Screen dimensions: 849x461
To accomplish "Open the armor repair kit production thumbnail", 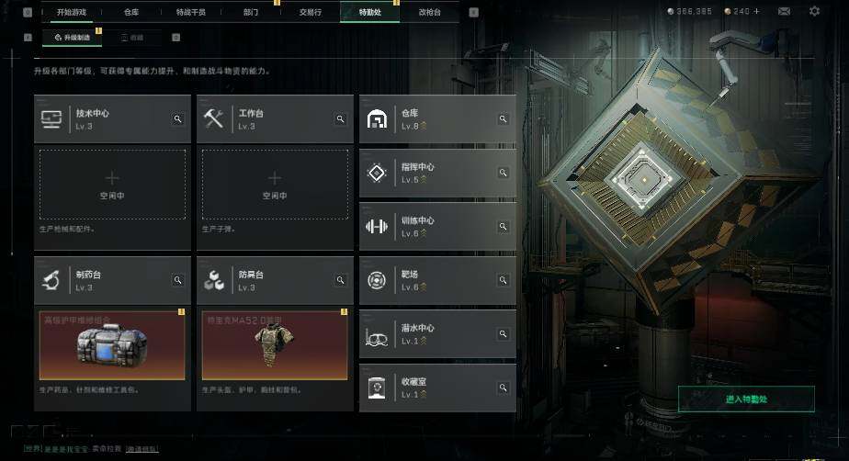I will [112, 345].
